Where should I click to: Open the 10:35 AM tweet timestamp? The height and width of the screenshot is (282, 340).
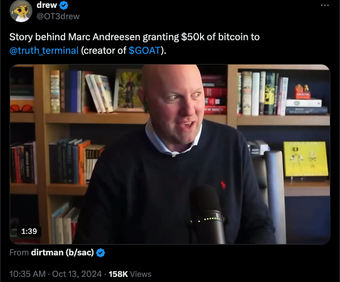tap(28, 274)
